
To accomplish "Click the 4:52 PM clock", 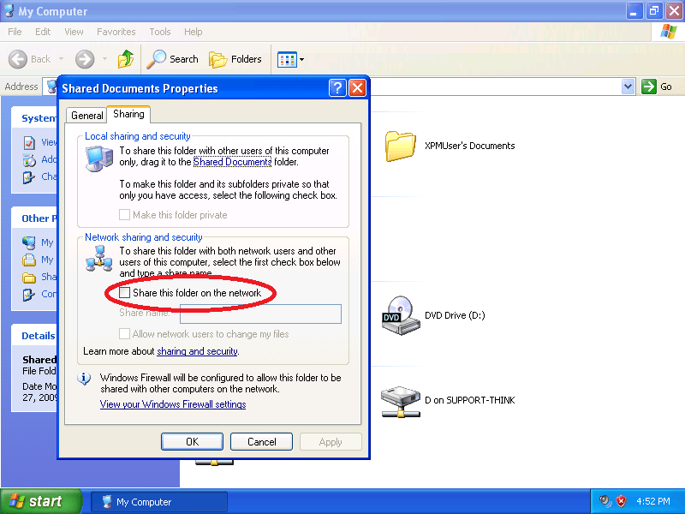I will pos(653,501).
